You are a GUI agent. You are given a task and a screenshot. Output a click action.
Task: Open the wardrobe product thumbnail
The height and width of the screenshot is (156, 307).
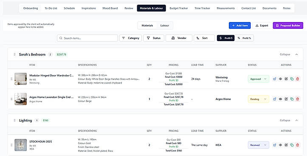point(20,79)
